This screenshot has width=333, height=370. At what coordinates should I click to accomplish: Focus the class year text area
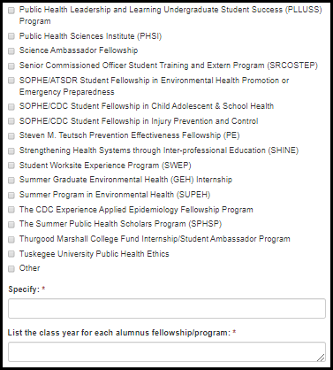[167, 351]
